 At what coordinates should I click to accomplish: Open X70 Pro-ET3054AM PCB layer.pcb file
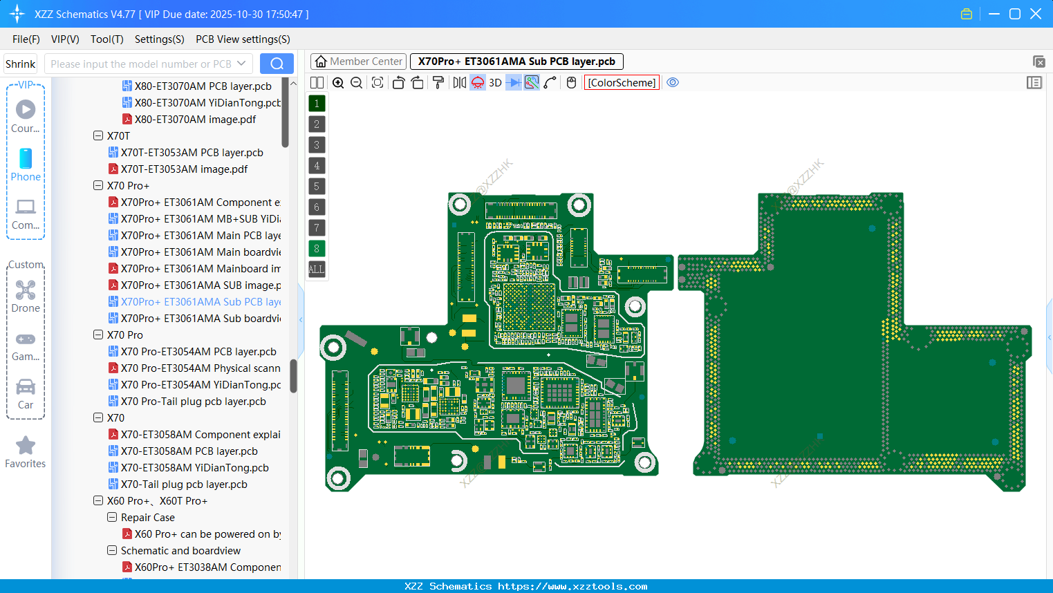coord(198,352)
